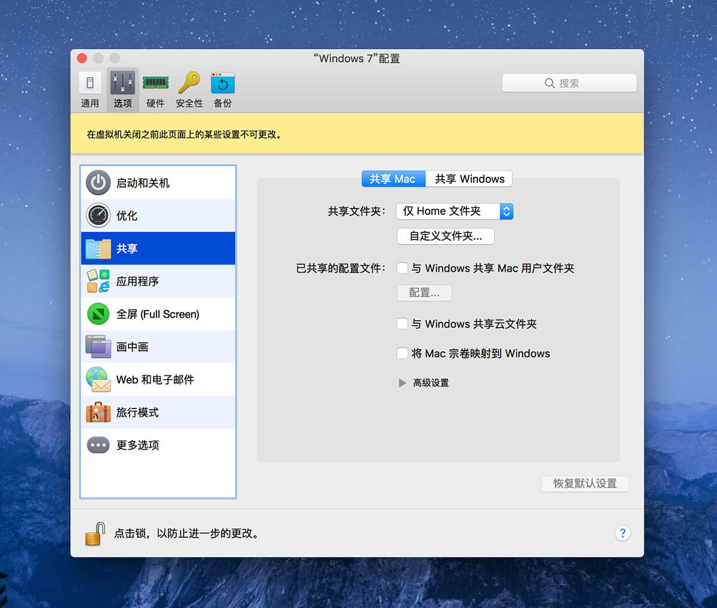Open help with the question mark button
The height and width of the screenshot is (608, 717).
click(x=623, y=533)
